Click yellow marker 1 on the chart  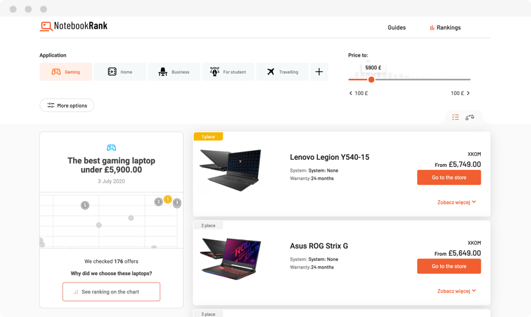[x=168, y=199]
